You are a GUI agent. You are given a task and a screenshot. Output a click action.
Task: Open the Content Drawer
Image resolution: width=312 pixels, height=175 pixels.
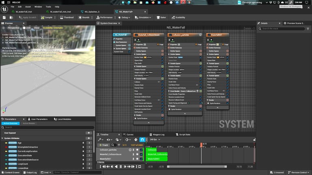10,173
